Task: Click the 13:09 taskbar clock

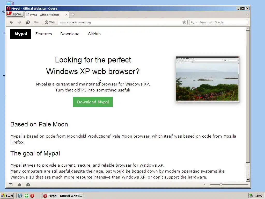Action: click(x=259, y=196)
